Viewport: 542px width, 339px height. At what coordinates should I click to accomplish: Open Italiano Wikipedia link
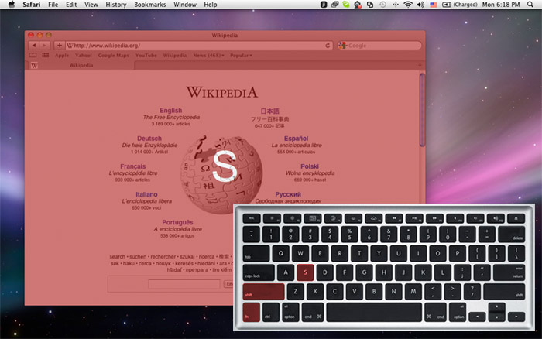coord(146,194)
